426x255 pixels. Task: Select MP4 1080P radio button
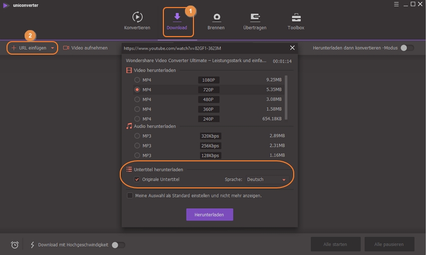click(x=137, y=80)
